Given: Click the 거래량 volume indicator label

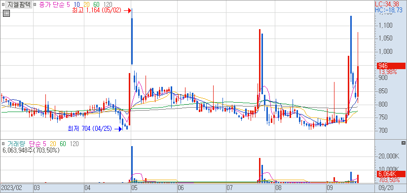Looking at the screenshot, I should 16,144.
